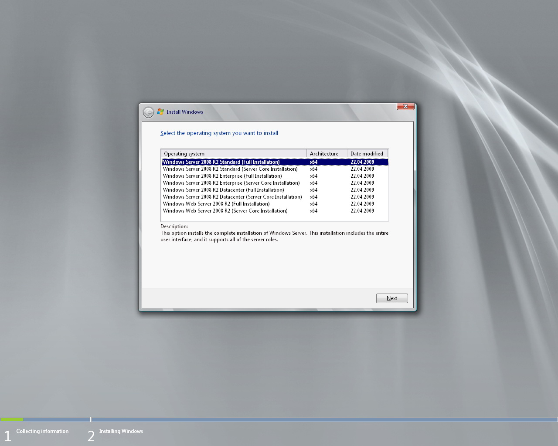Image resolution: width=558 pixels, height=446 pixels.
Task: Click the back arrow button
Action: tap(148, 112)
